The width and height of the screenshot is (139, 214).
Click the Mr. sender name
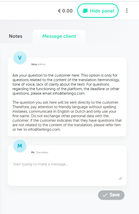[x=33, y=152]
